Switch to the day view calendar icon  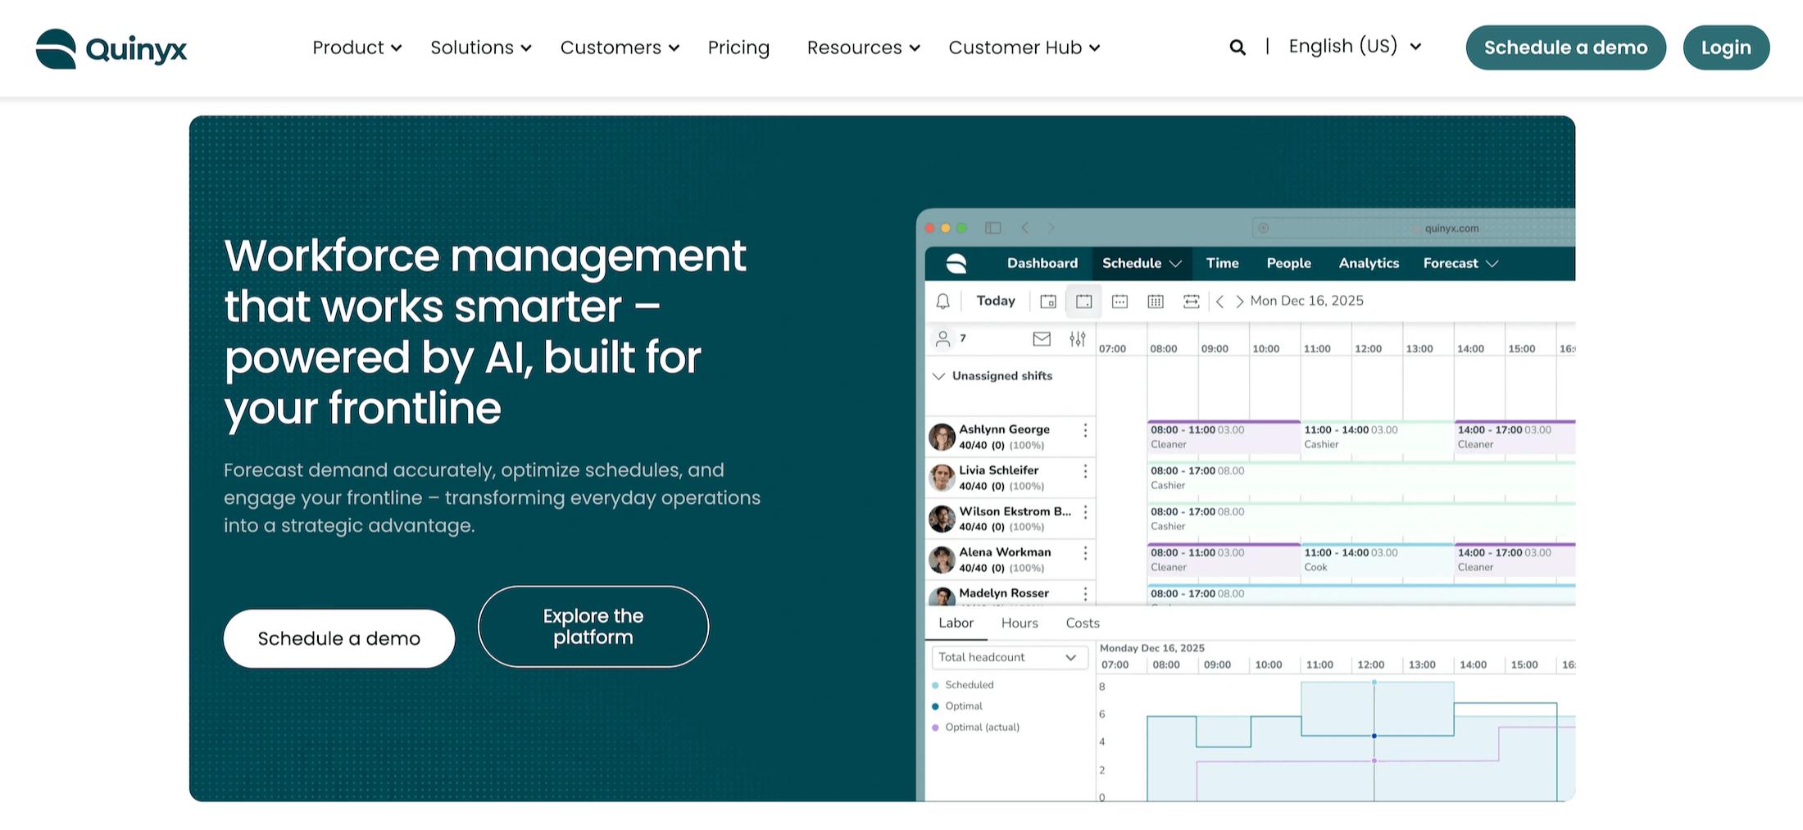pyautogui.click(x=1047, y=301)
